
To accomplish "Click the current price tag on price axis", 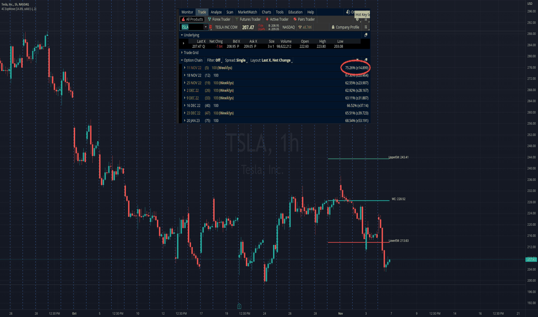I will tap(531, 260).
